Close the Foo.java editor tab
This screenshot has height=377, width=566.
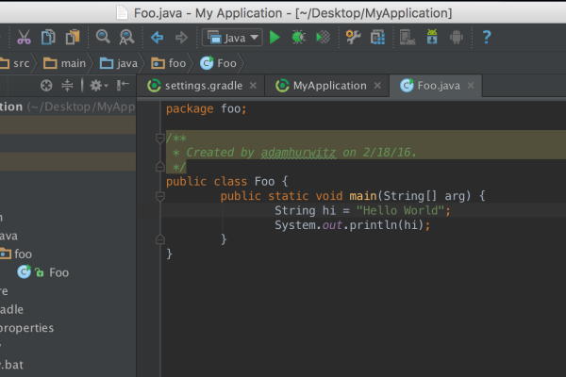[470, 86]
